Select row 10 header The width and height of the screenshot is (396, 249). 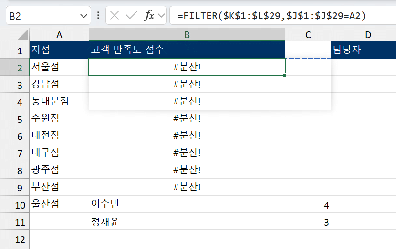click(x=15, y=205)
